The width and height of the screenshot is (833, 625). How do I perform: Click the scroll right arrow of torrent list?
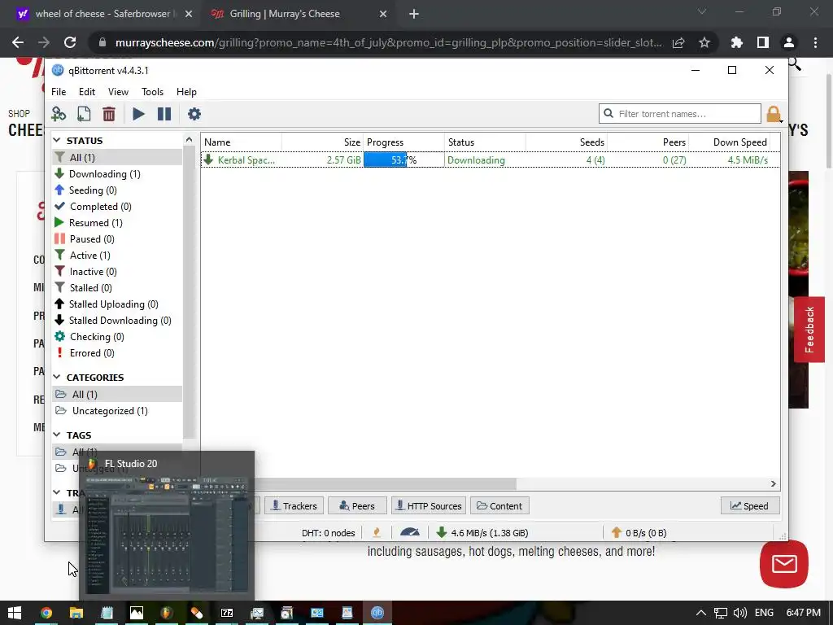(774, 483)
